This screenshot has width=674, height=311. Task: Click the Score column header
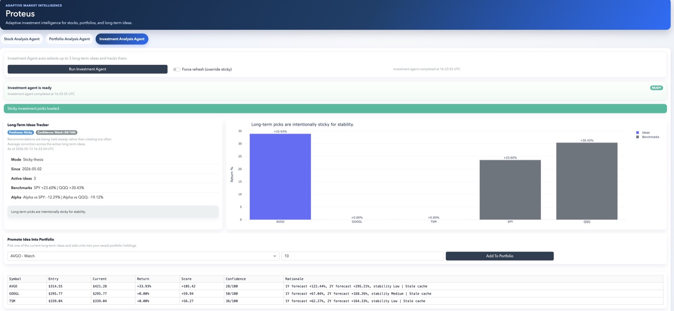(x=202, y=279)
